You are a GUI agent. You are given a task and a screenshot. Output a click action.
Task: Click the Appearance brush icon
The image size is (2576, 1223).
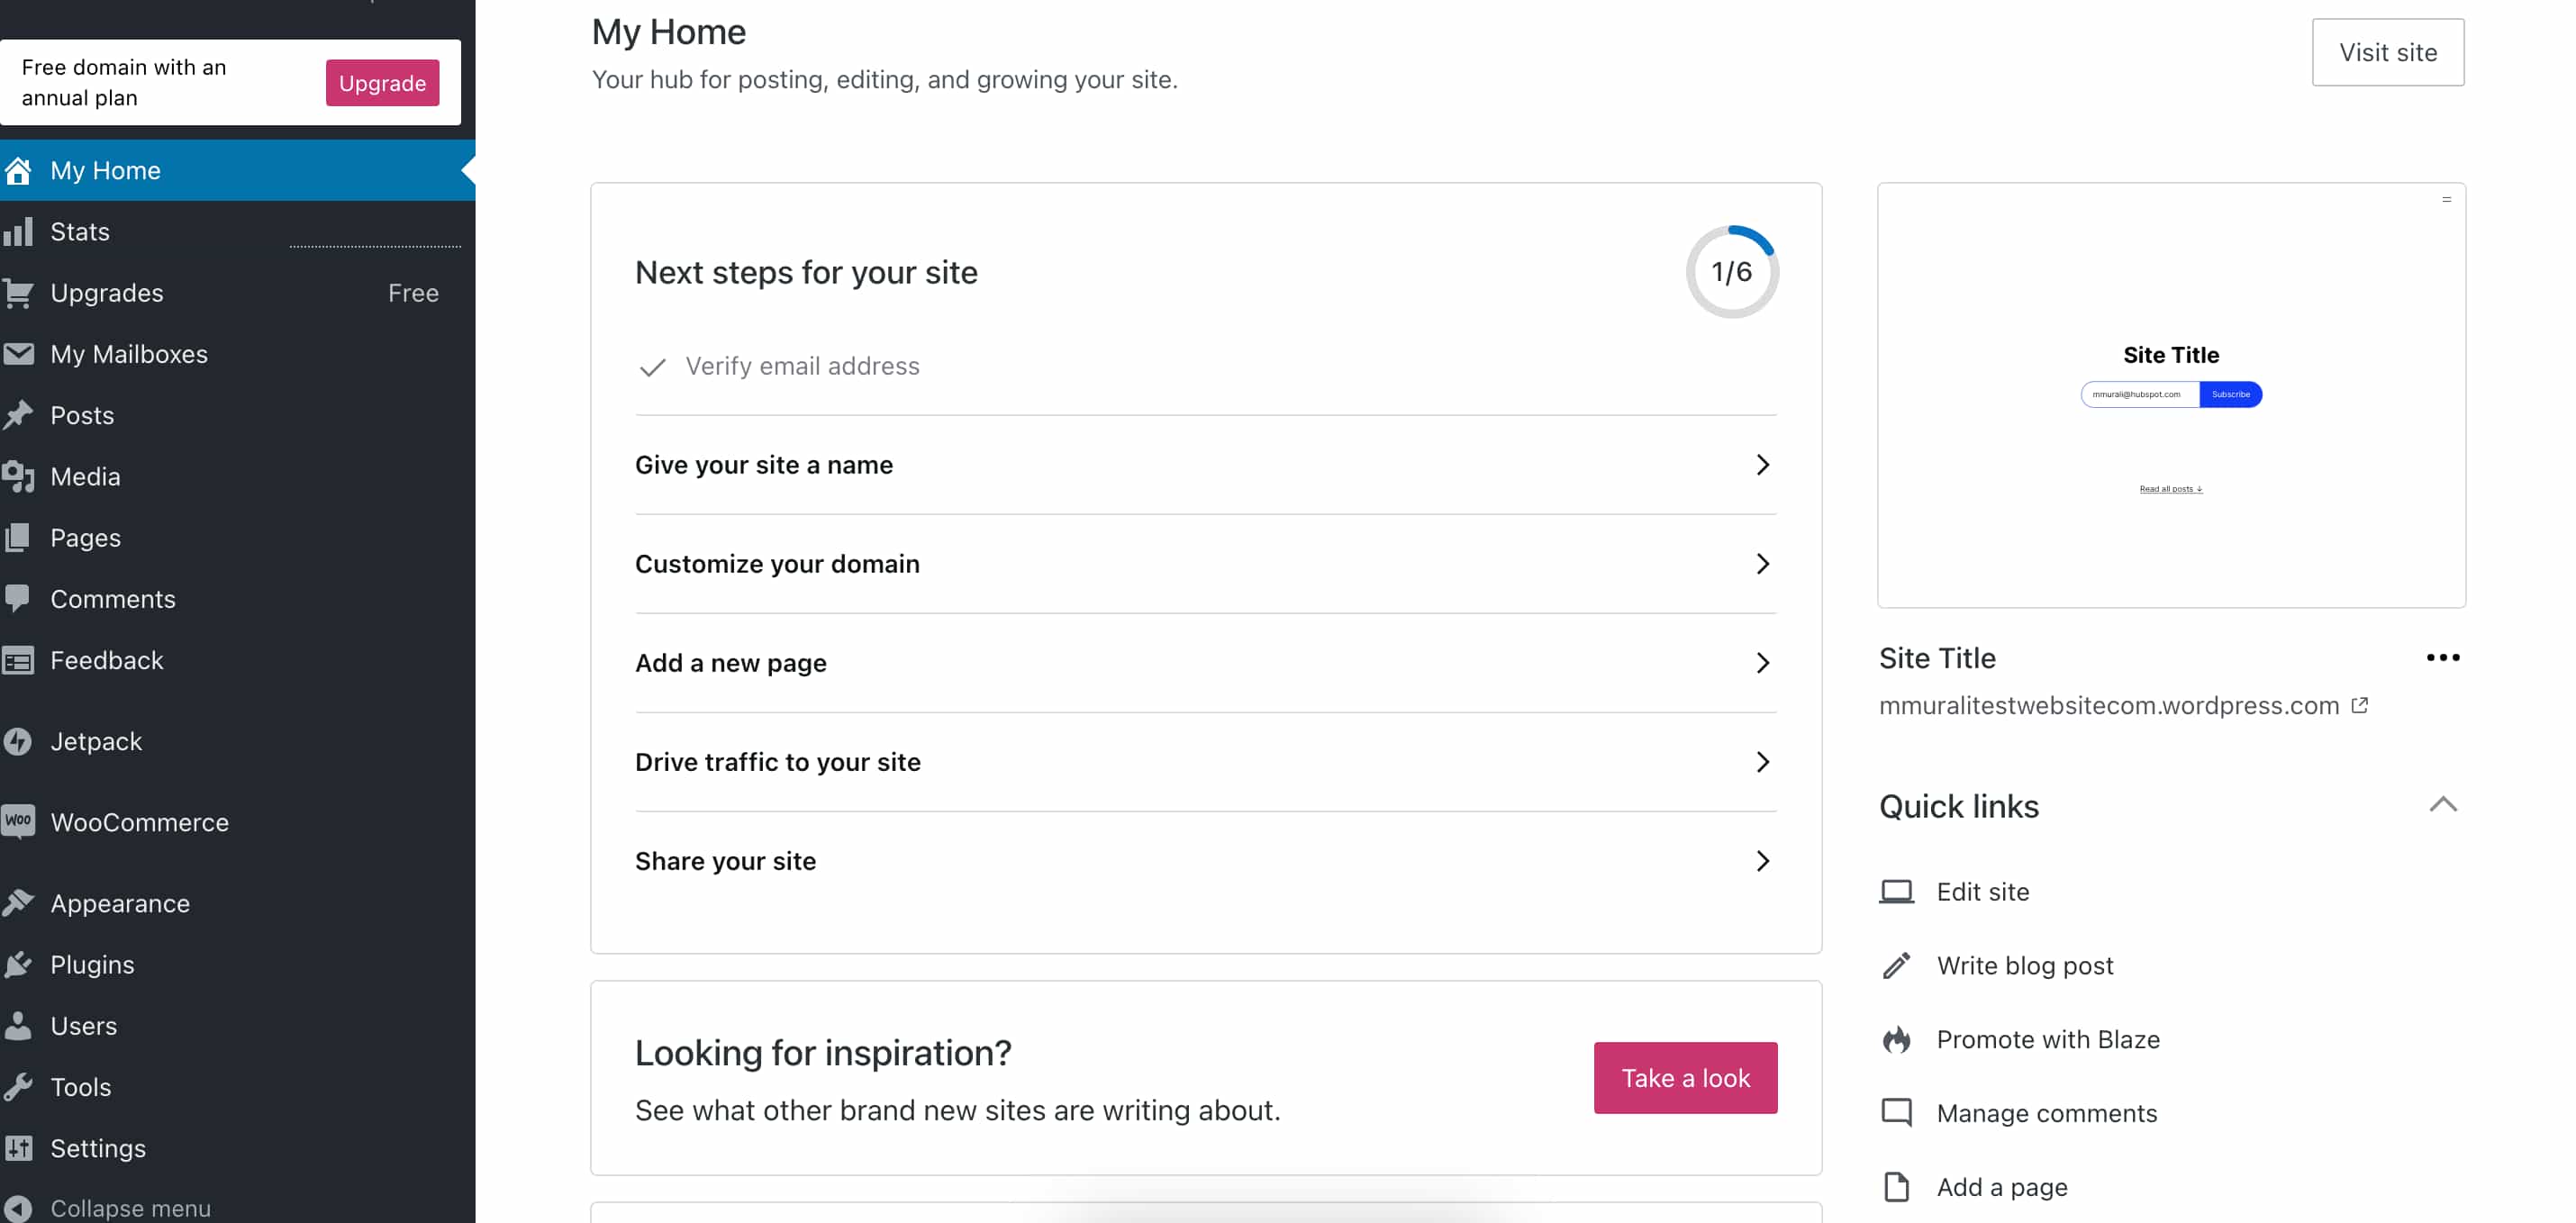tap(20, 902)
